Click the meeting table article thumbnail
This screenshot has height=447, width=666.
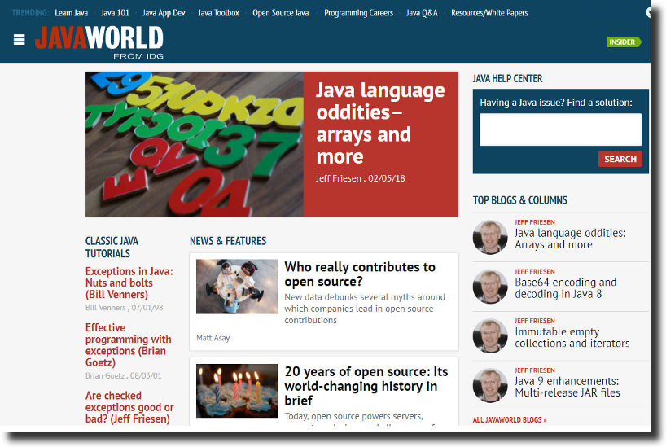coord(237,287)
